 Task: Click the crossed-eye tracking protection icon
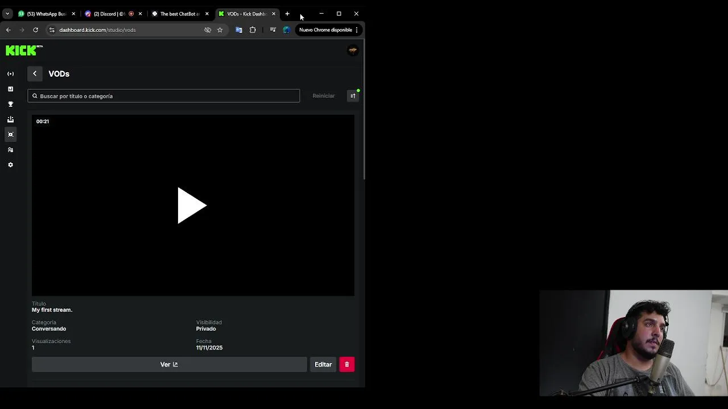tap(208, 30)
